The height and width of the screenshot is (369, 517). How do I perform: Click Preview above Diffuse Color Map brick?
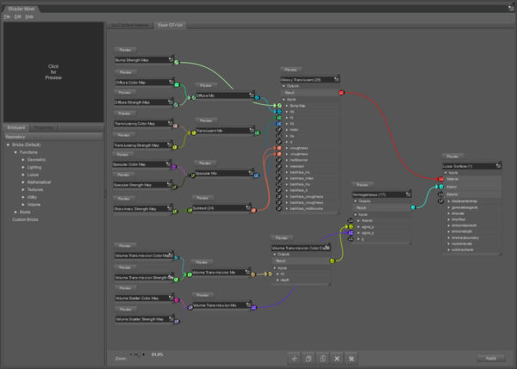click(125, 72)
